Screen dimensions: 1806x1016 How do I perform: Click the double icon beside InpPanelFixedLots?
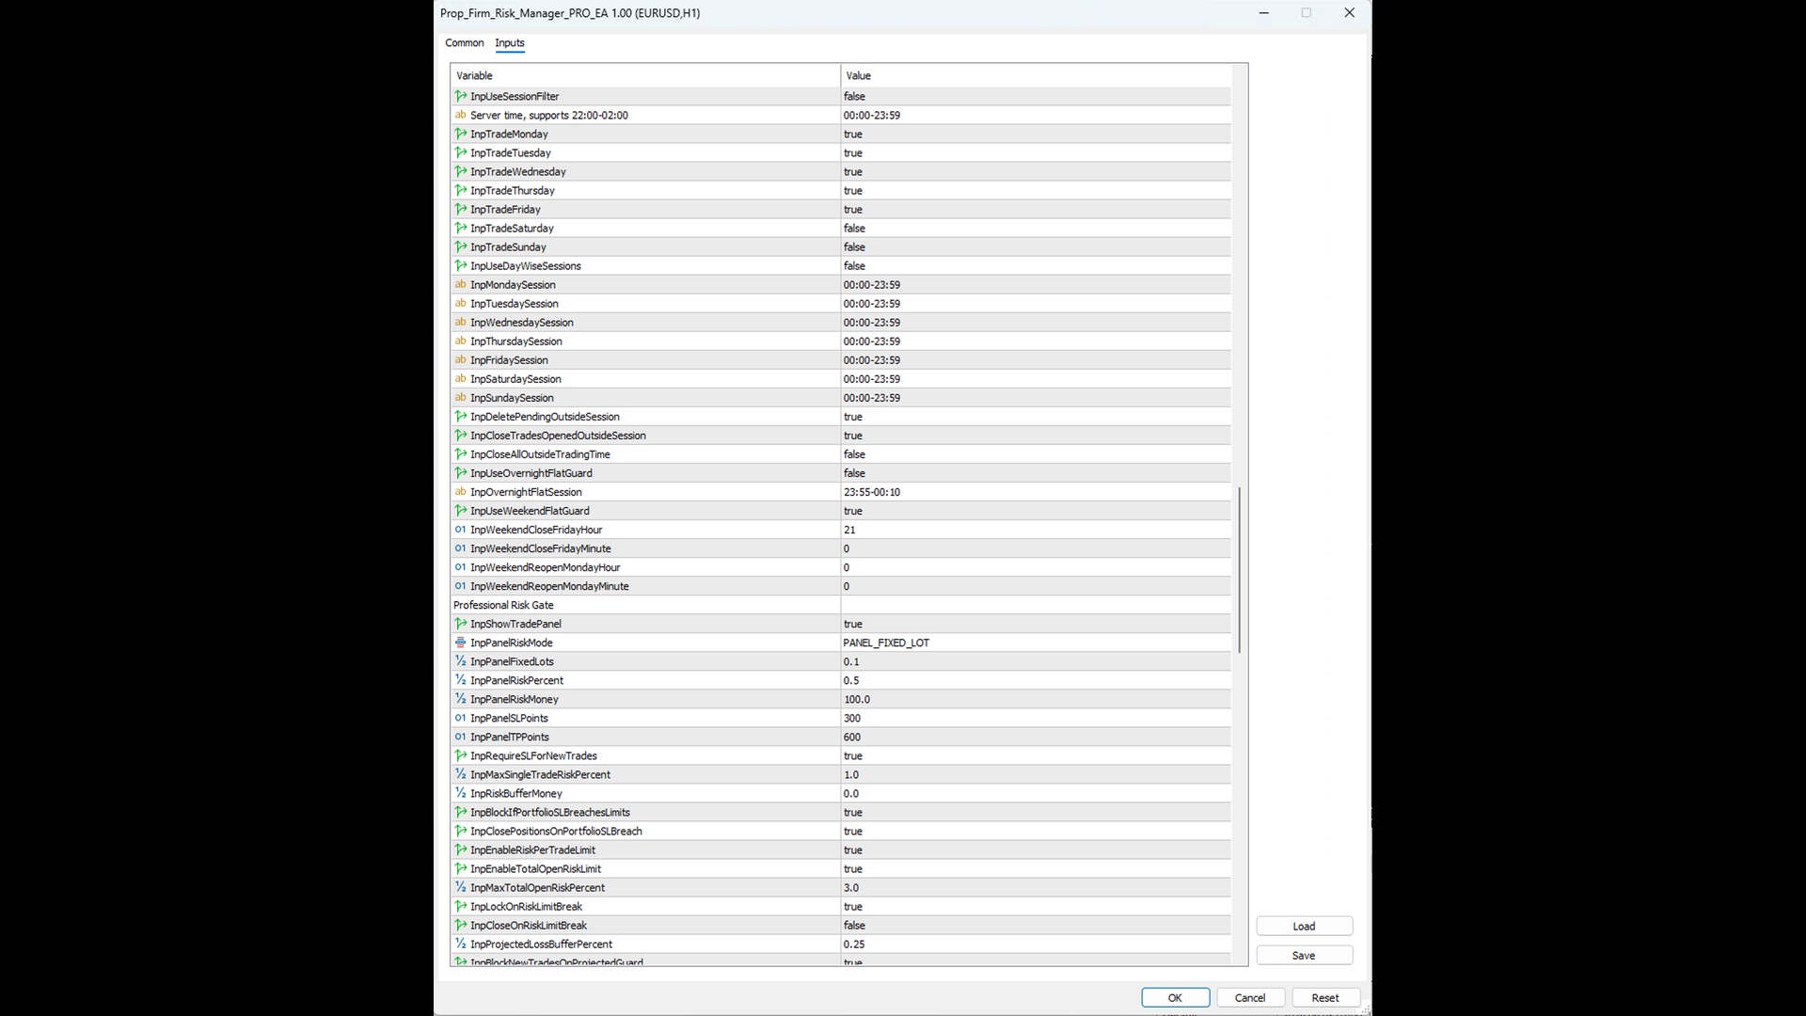461,661
